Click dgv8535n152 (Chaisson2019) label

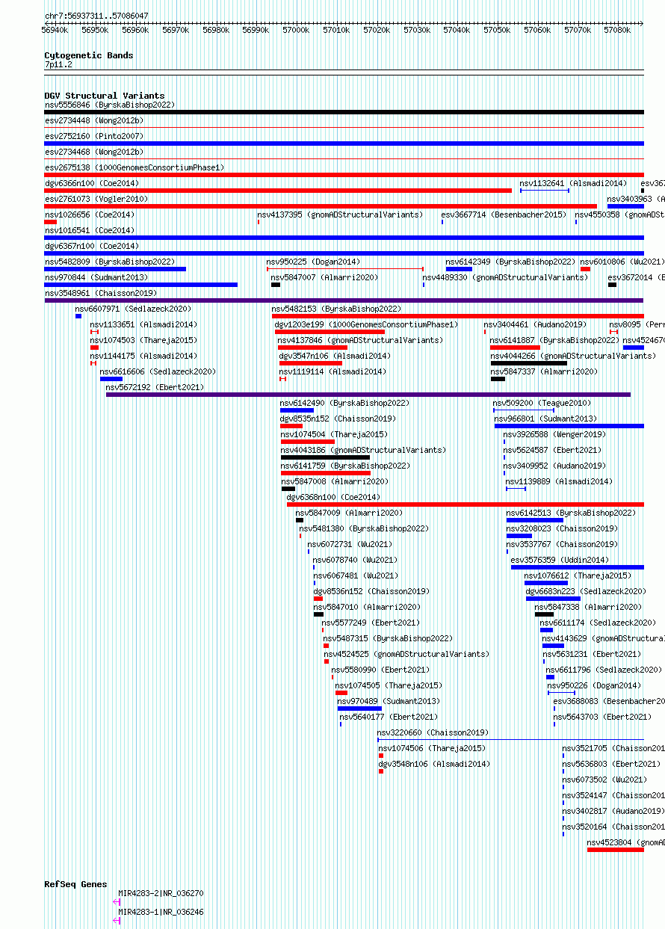click(338, 419)
